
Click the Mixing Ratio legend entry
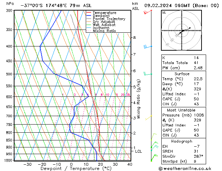(104, 31)
